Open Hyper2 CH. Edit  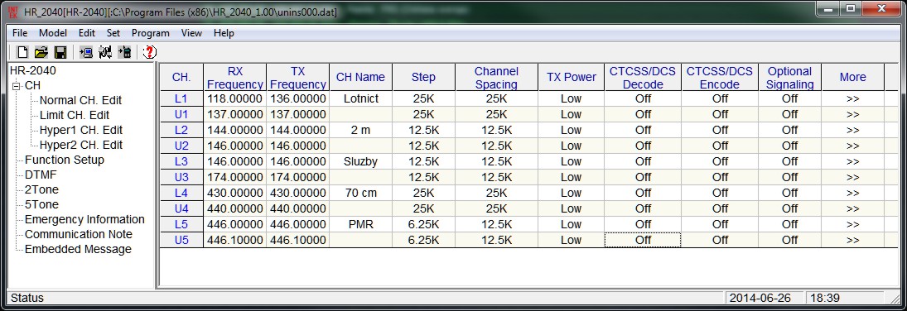81,145
